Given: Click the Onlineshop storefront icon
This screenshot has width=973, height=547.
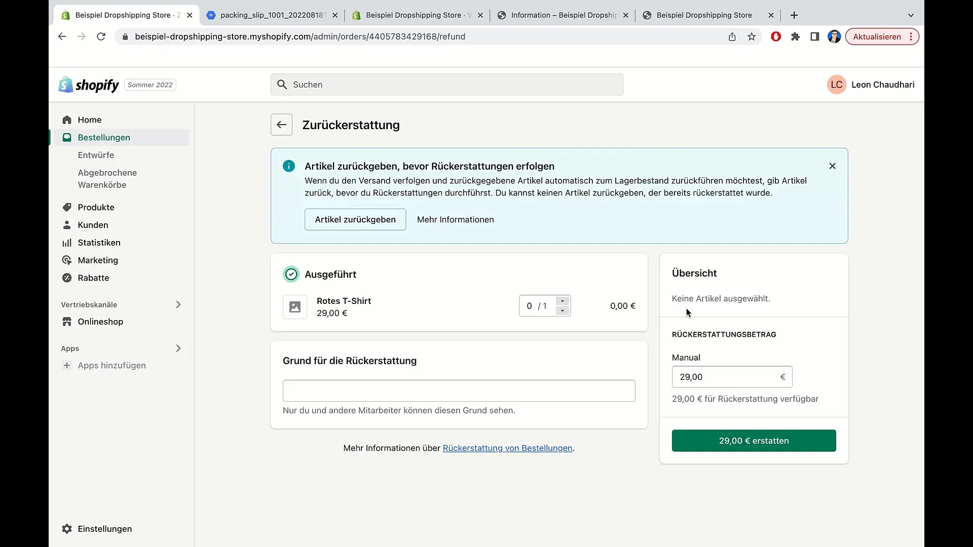Looking at the screenshot, I should point(67,322).
